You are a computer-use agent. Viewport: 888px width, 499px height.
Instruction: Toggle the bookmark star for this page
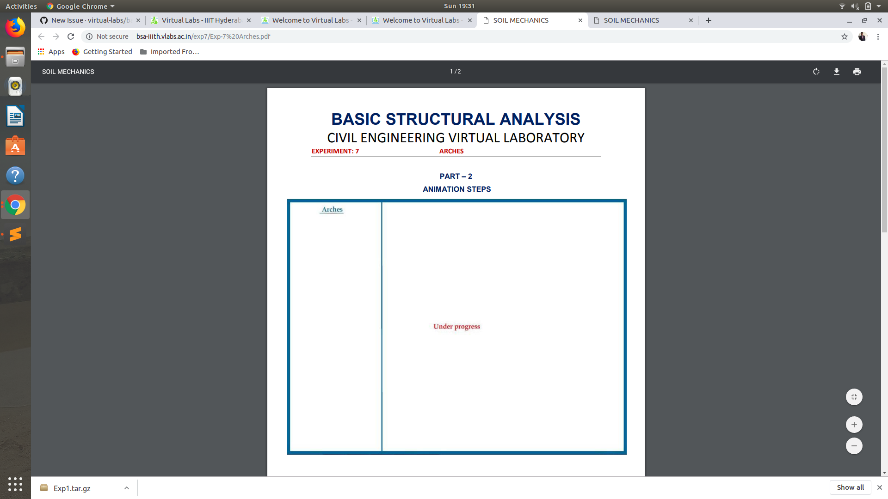pyautogui.click(x=845, y=37)
